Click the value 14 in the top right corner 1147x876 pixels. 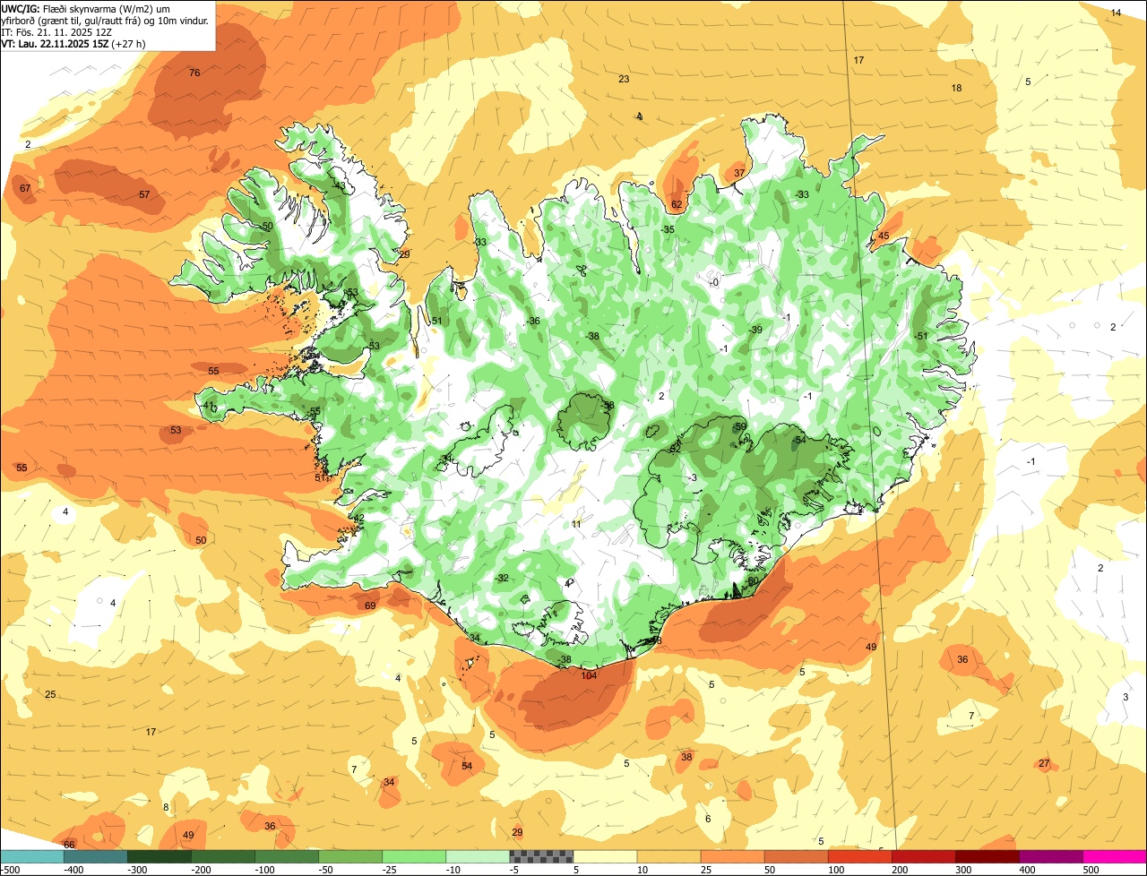[x=1116, y=13]
